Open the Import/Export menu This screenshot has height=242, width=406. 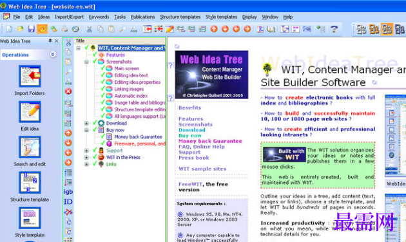pos(69,17)
